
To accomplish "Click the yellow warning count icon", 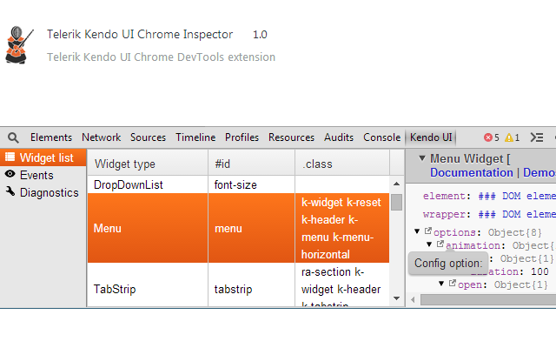I will tap(509, 137).
